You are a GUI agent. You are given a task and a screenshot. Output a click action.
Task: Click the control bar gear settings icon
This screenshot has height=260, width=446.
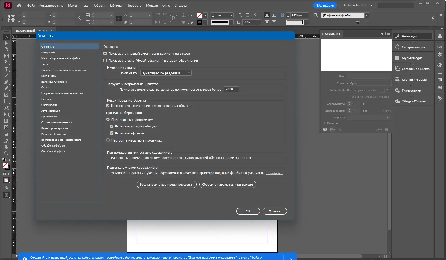click(441, 15)
